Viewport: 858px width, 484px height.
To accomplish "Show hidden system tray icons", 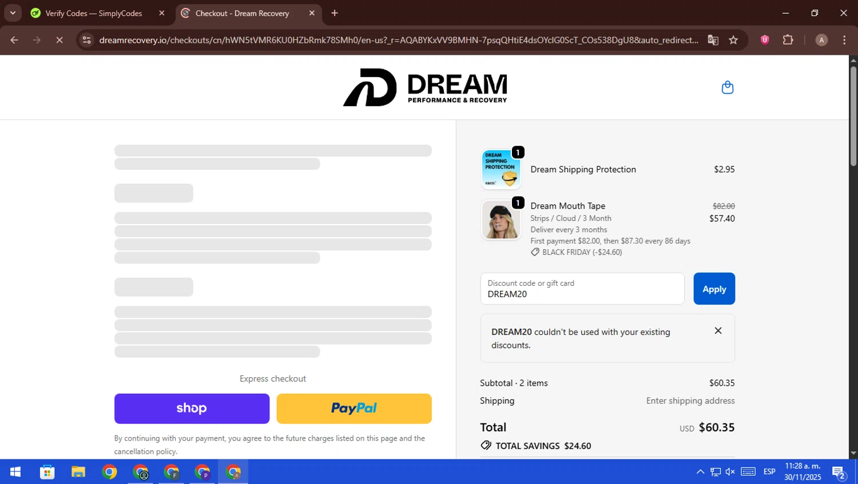I will tap(700, 472).
